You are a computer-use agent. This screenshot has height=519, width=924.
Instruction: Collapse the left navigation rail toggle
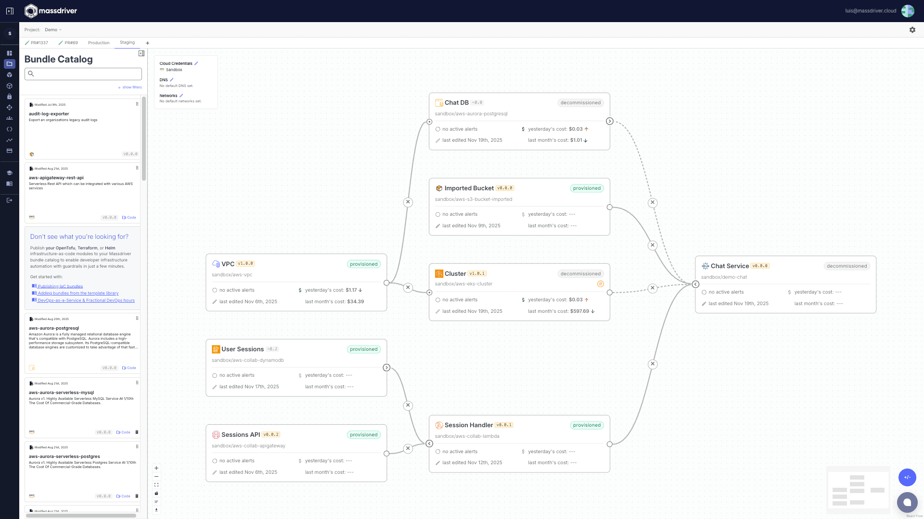(x=10, y=11)
